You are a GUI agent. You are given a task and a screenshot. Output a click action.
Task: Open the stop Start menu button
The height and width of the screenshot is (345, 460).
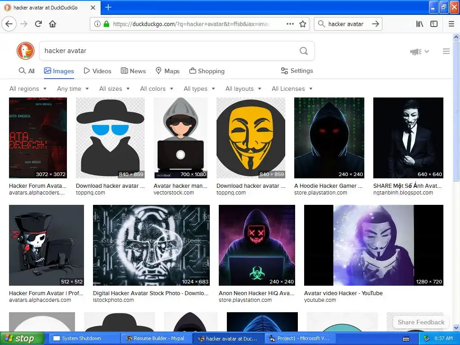click(22, 339)
